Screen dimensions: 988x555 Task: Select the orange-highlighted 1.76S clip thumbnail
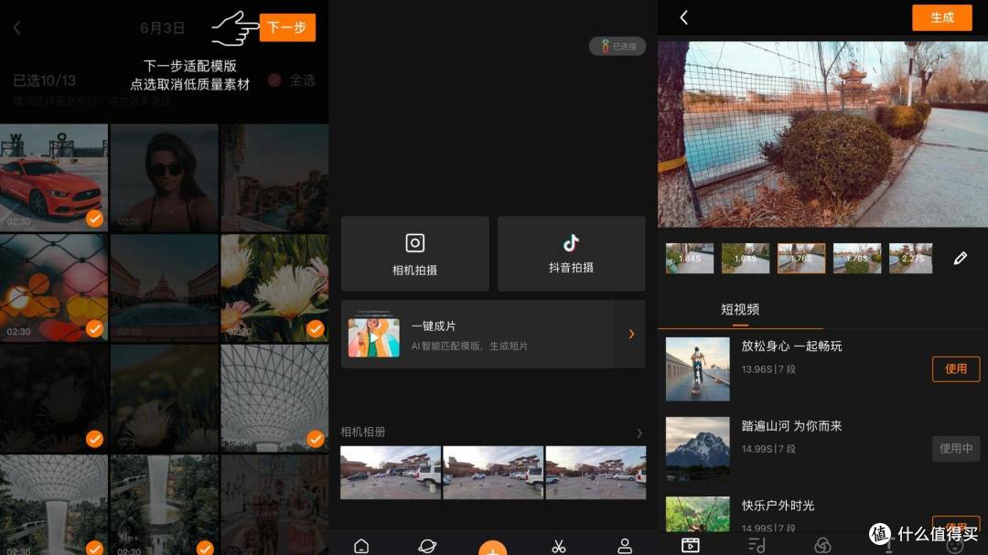click(800, 258)
